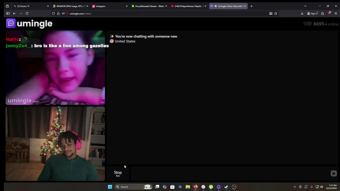Show site security padlock info
Viewport: 340px width, 191px height.
pyautogui.click(x=58, y=14)
